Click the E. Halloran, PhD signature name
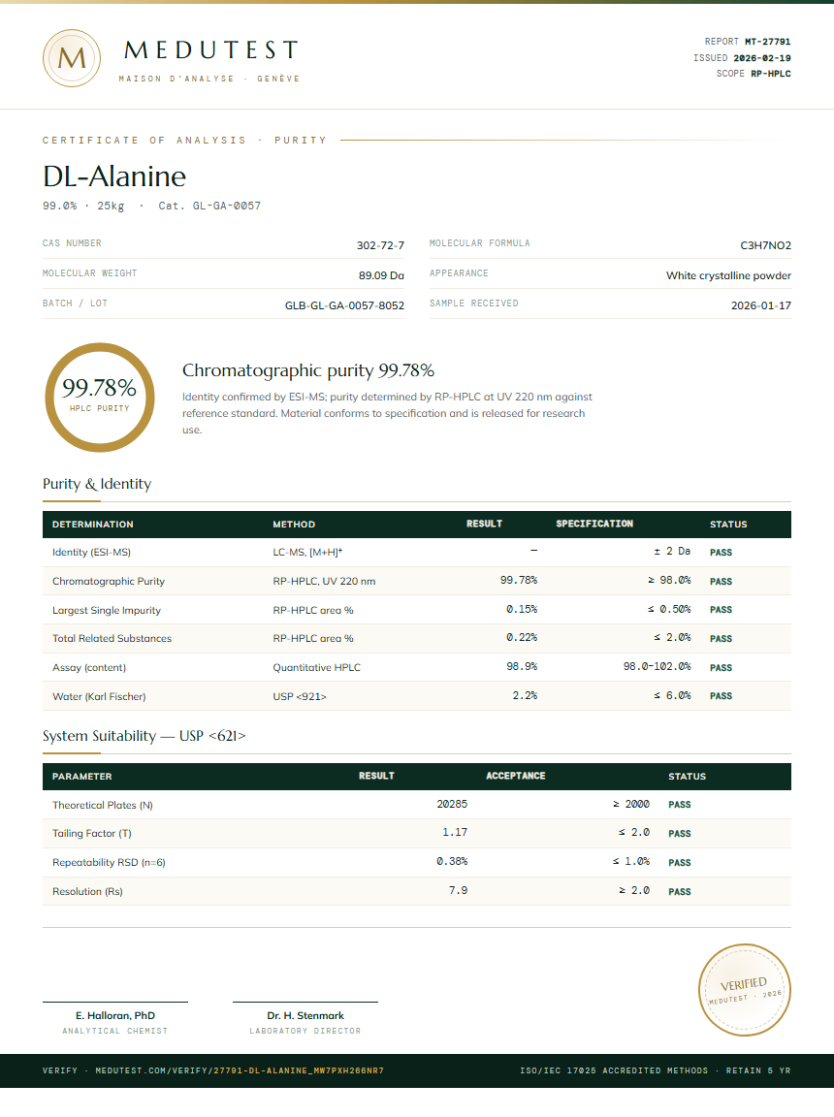Image resolution: width=834 pixels, height=1117 pixels. [x=115, y=1016]
